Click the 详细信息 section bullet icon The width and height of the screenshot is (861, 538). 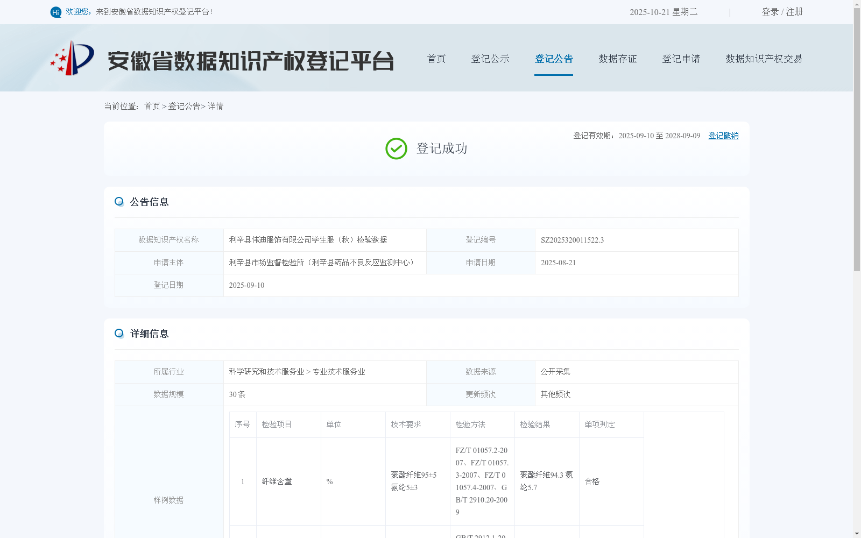pos(119,334)
